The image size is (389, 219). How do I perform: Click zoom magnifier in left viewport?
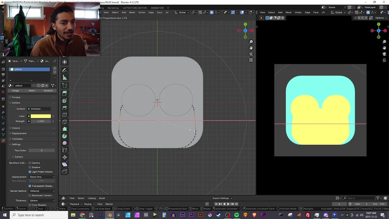[x=251, y=42]
